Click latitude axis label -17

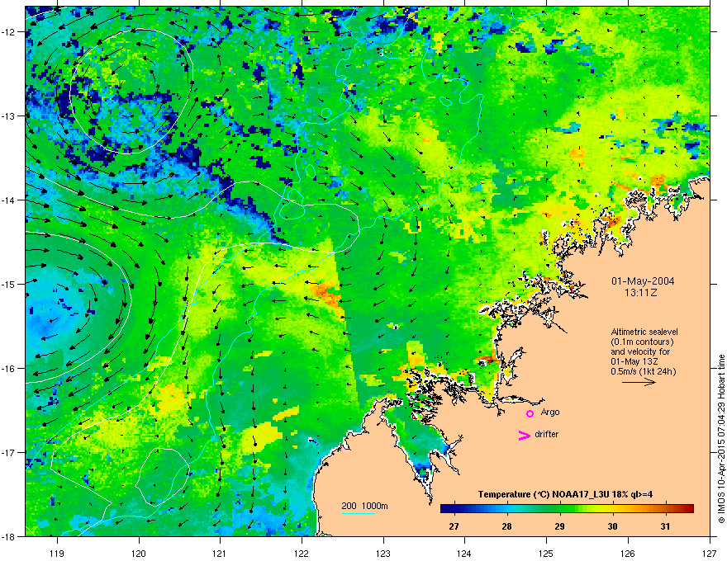point(9,453)
